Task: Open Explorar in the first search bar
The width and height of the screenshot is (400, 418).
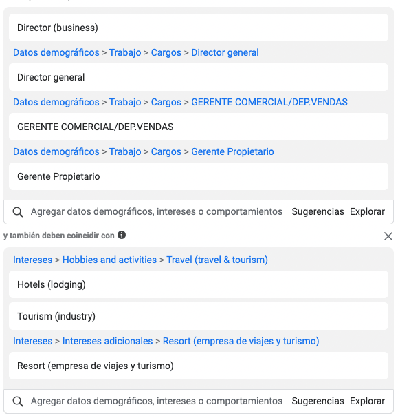Action: click(x=367, y=211)
